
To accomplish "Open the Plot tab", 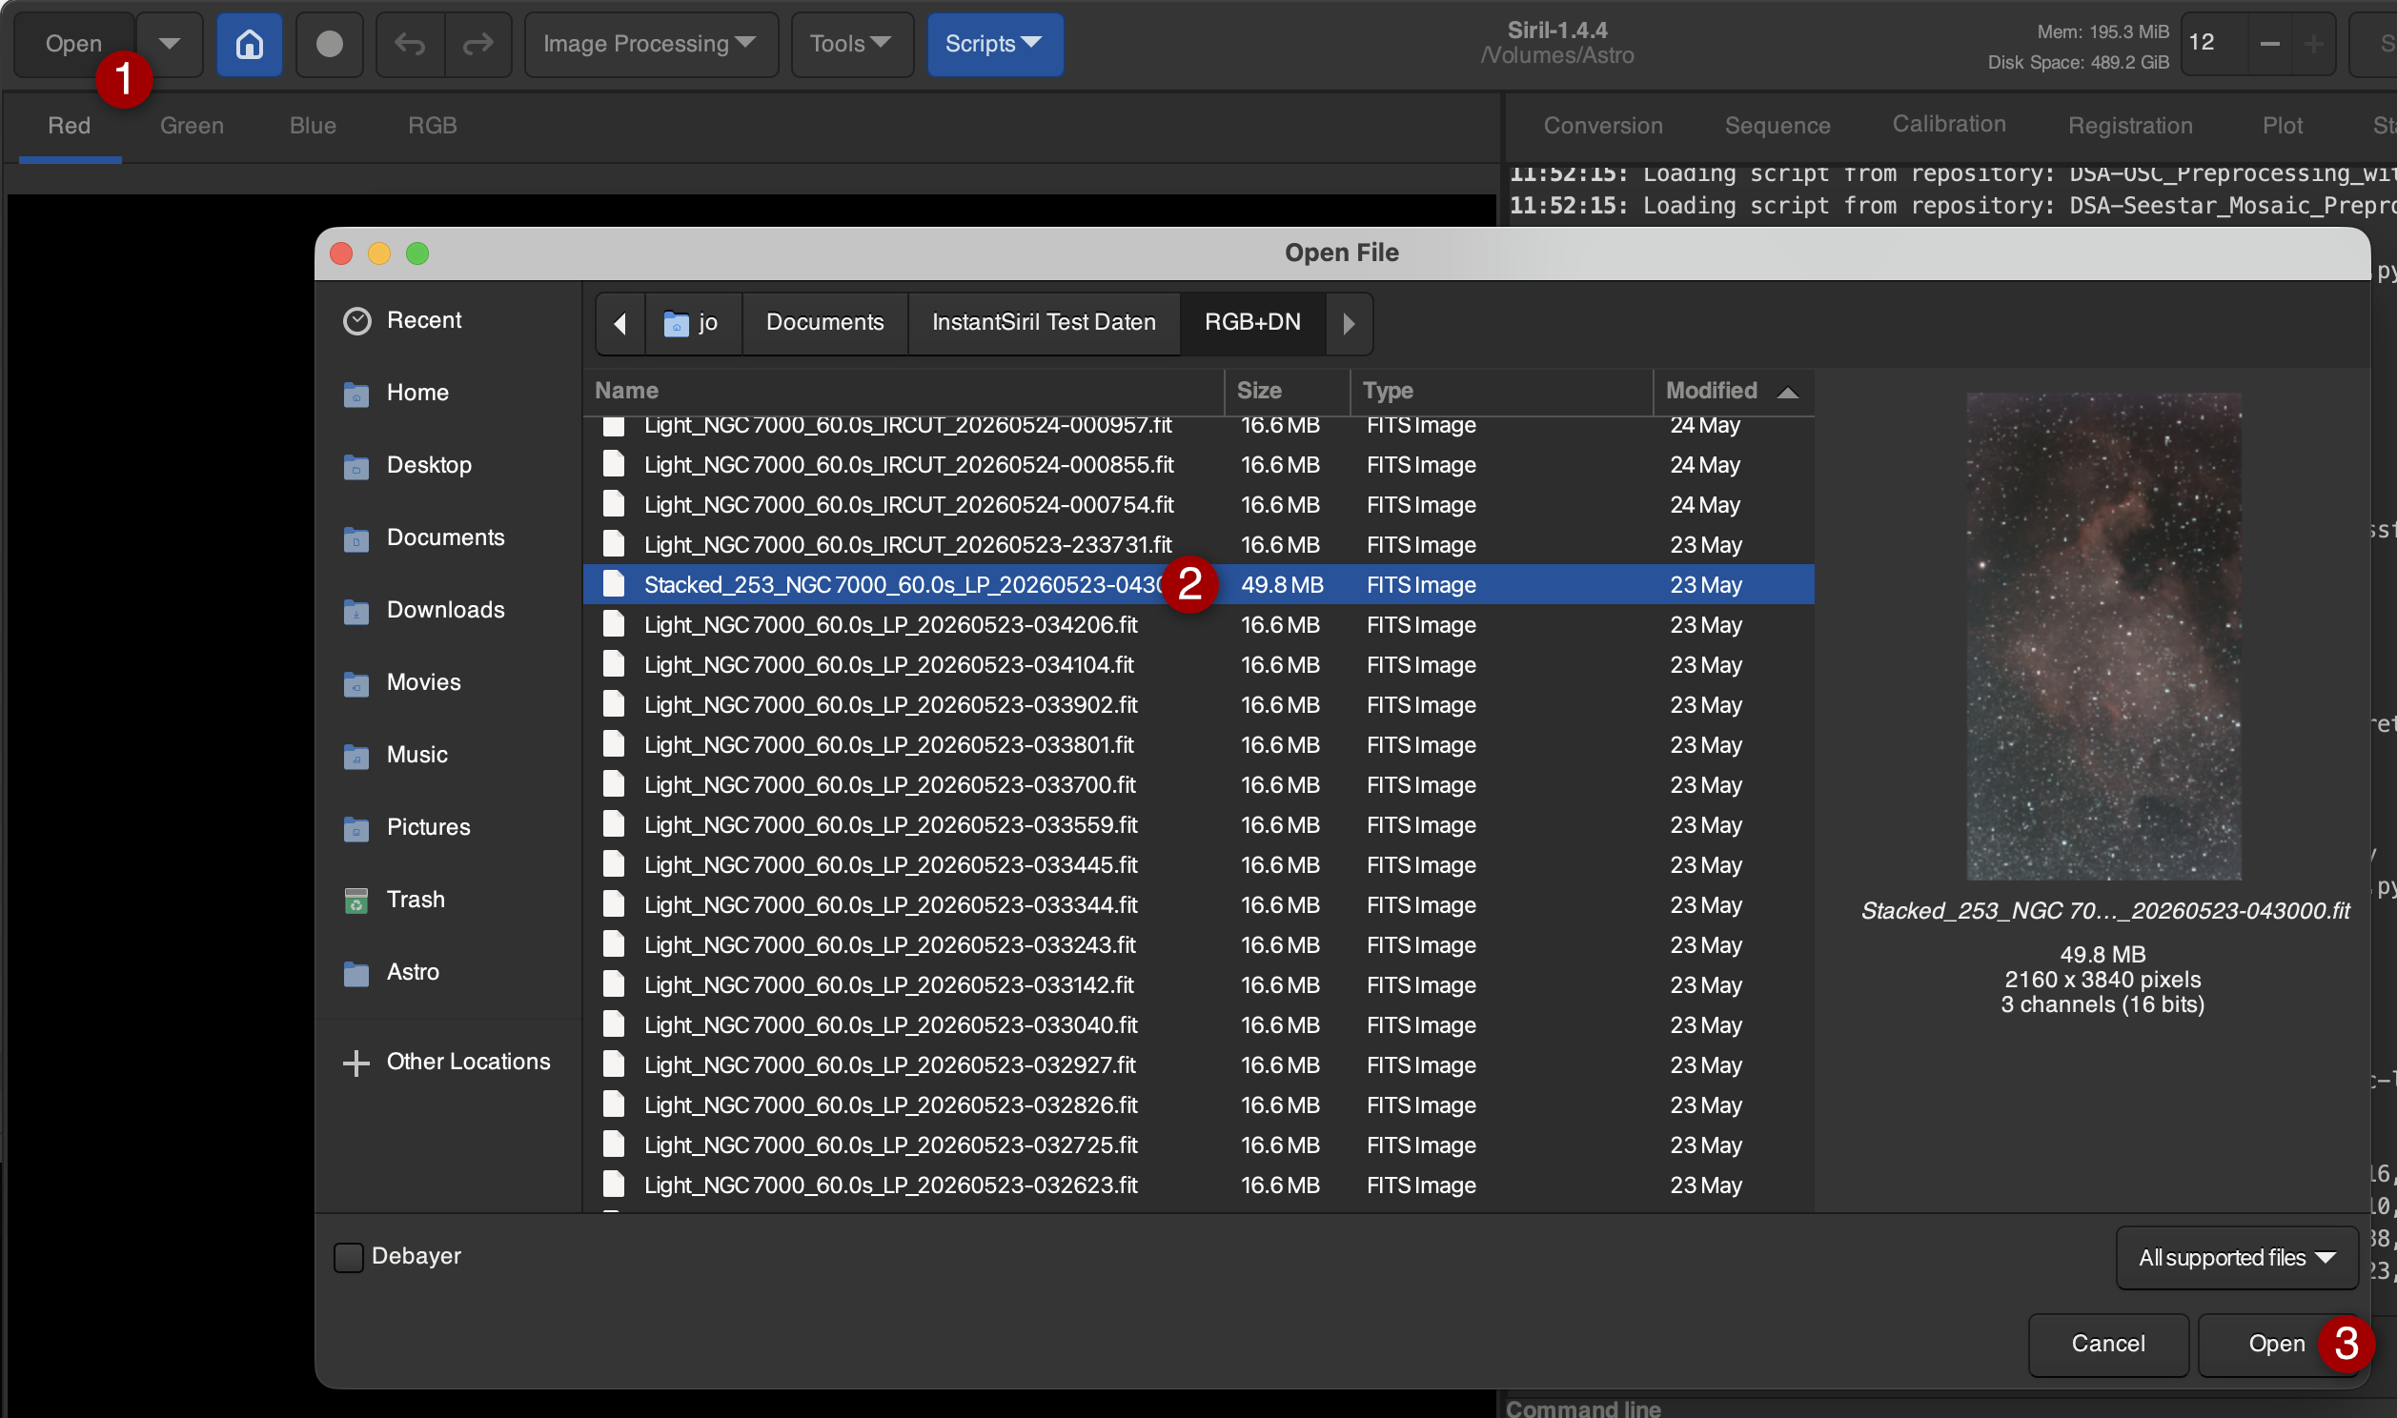I will 2282,125.
